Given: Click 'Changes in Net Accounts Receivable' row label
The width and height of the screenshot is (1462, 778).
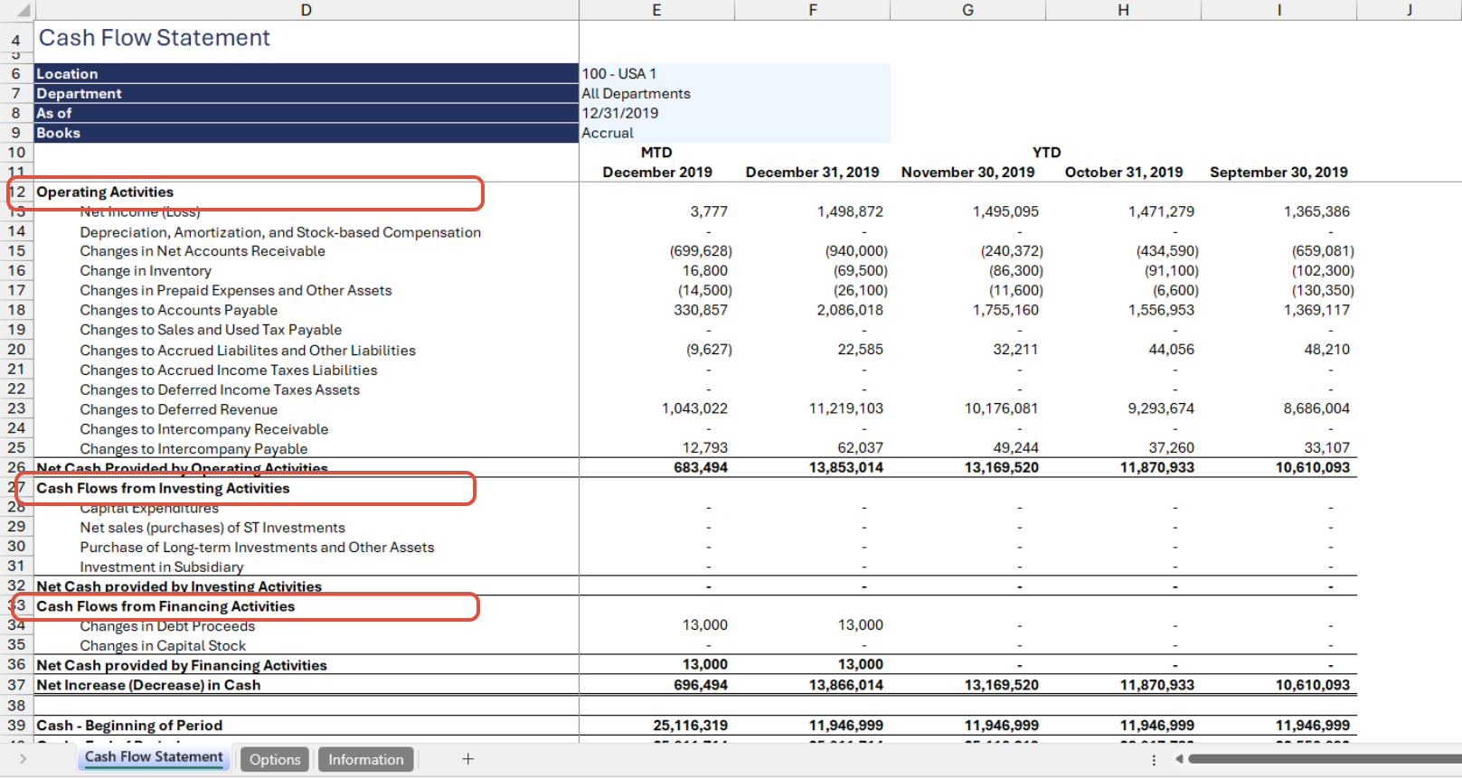Looking at the screenshot, I should pos(203,251).
